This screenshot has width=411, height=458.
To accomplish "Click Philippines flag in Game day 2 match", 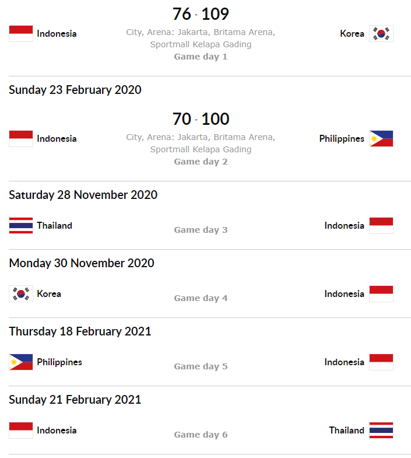I will pos(381,138).
